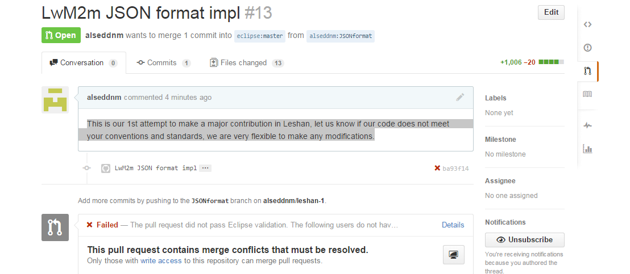The image size is (630, 274).
Task: Click the Edit title button
Action: 551,12
